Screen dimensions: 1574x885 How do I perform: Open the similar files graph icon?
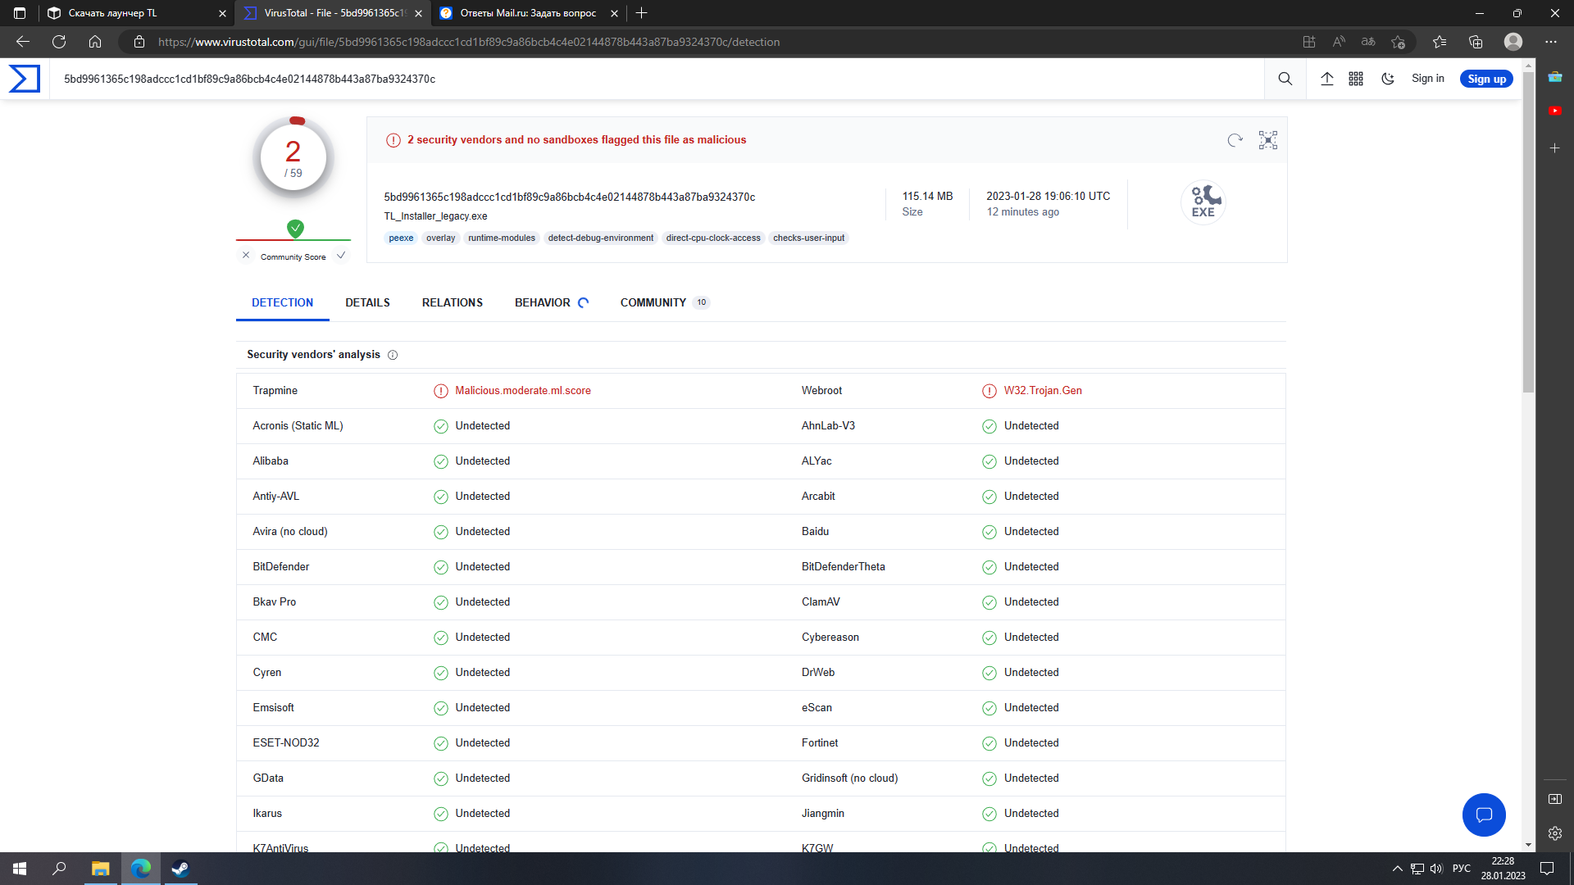pos(1268,140)
